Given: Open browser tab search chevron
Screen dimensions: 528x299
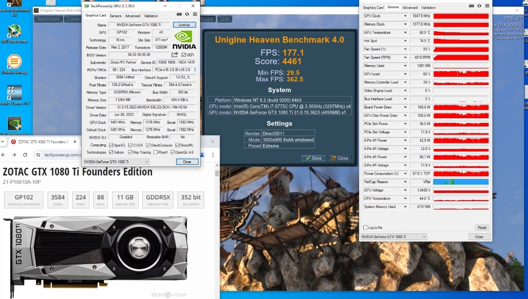Looking at the screenshot, I should pos(3,142).
